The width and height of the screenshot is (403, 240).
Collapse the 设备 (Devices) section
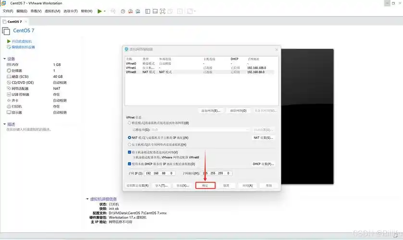(x=4, y=59)
